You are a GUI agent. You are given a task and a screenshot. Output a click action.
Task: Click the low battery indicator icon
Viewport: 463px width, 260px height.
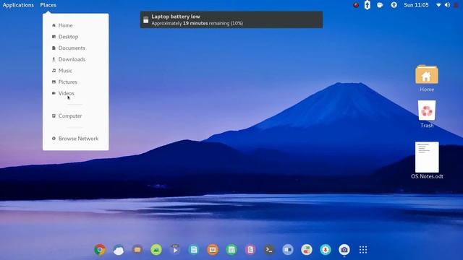[456, 5]
